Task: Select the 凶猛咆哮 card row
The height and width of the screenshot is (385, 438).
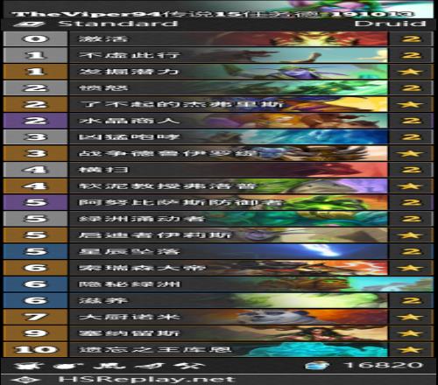Action: coord(218,137)
